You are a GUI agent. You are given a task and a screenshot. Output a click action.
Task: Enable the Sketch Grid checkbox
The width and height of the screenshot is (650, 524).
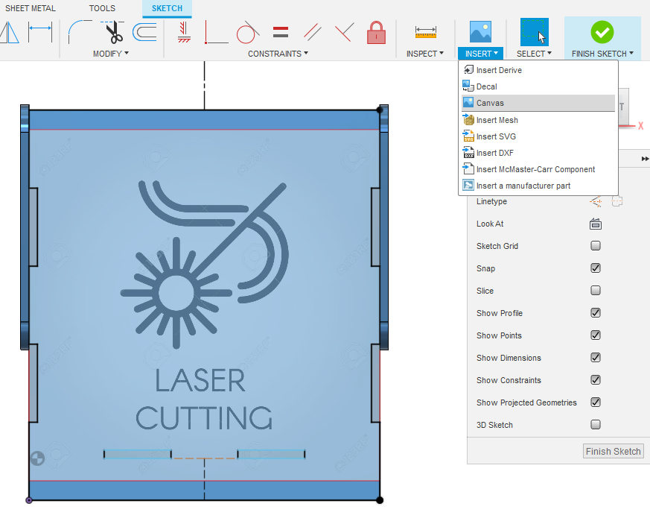(x=596, y=246)
